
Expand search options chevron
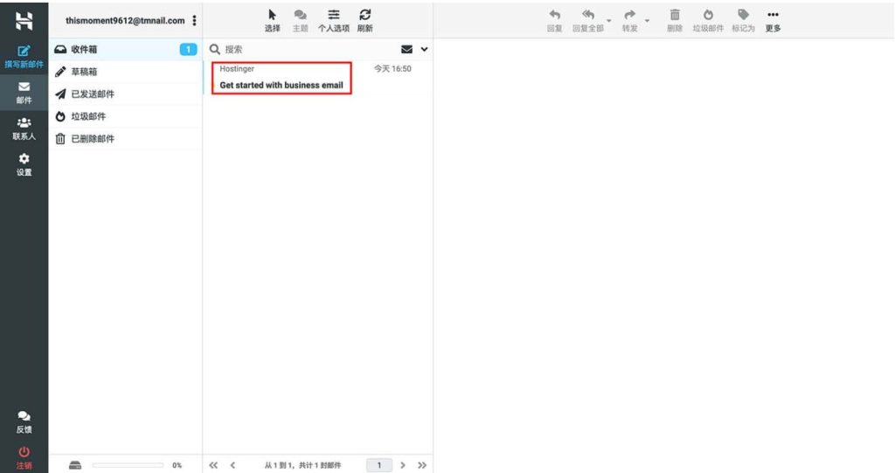point(424,49)
